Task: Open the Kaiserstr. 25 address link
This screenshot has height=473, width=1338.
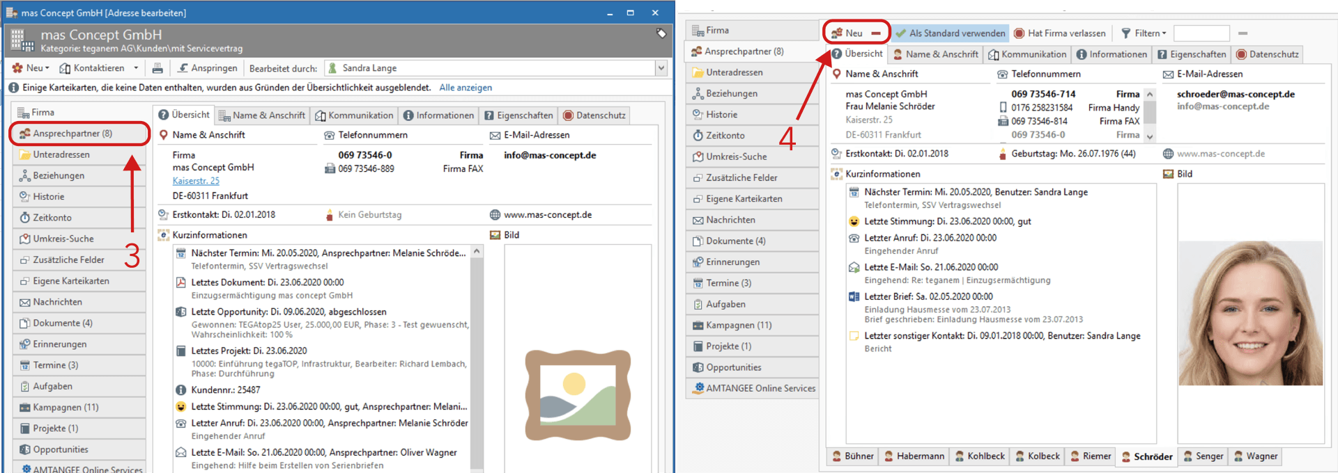Action: coord(196,181)
